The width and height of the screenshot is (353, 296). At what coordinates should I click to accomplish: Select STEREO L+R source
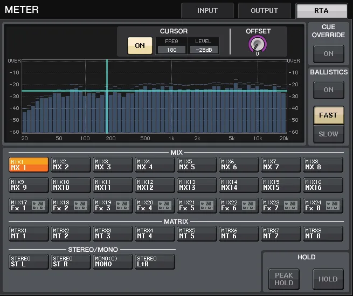pyautogui.click(x=155, y=261)
